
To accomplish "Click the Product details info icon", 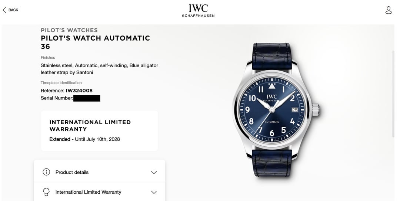I will 46,172.
